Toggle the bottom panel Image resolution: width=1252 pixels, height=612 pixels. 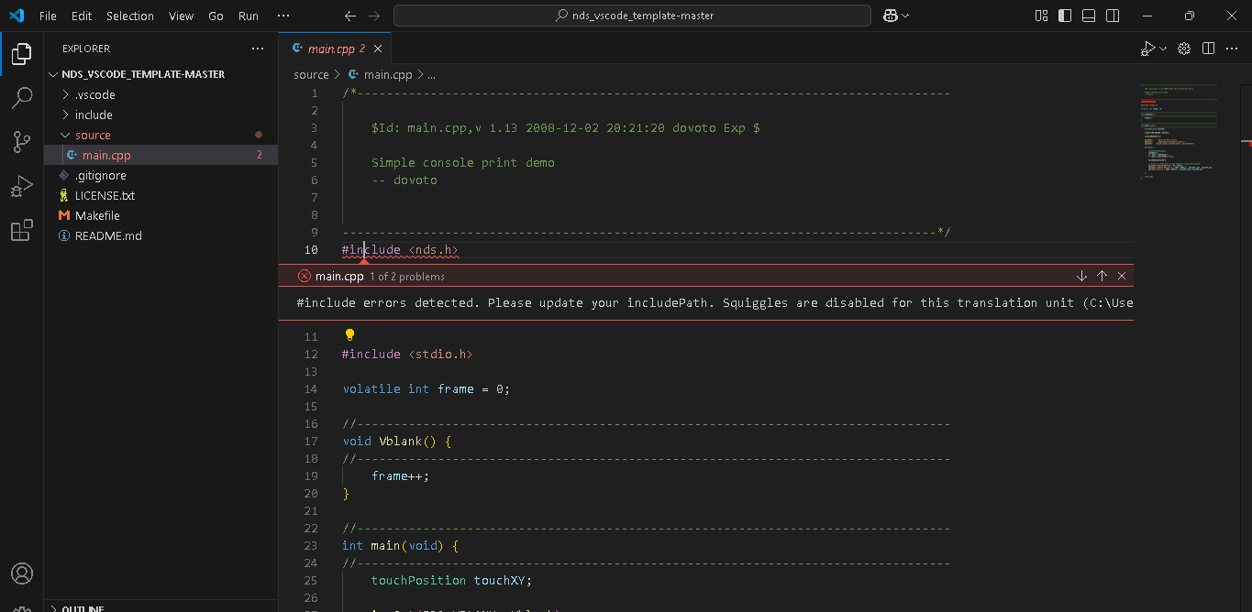click(1089, 16)
